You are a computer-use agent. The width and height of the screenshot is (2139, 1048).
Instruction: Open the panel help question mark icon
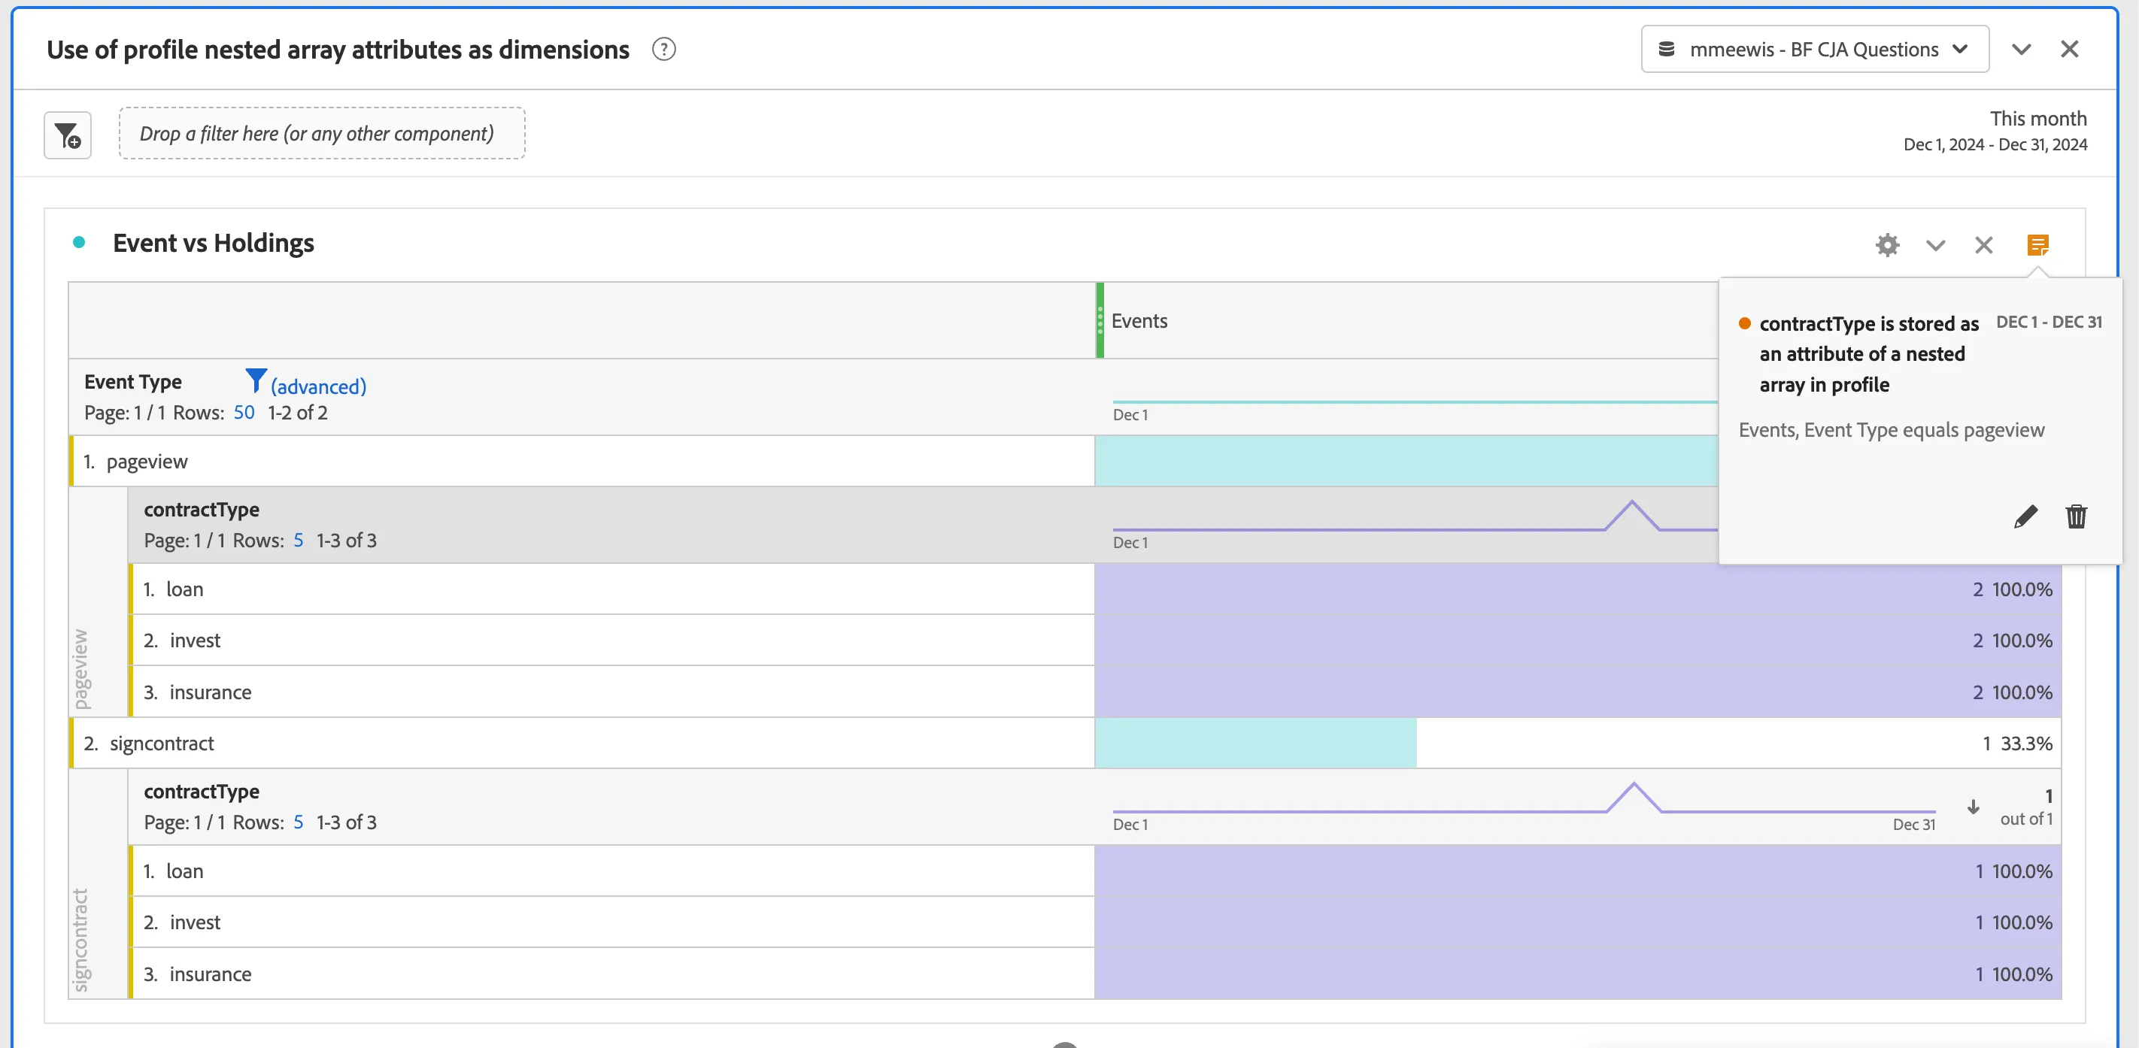tap(663, 50)
